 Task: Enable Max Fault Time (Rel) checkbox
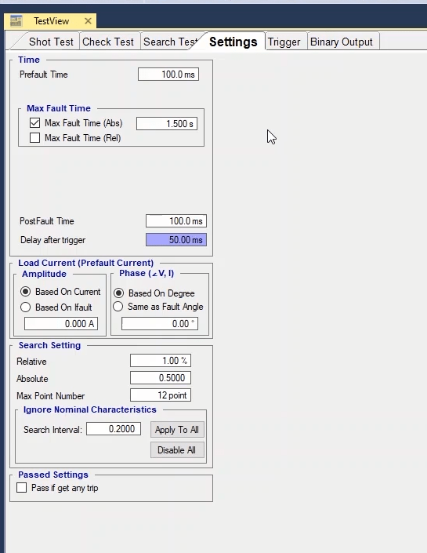[x=35, y=137]
